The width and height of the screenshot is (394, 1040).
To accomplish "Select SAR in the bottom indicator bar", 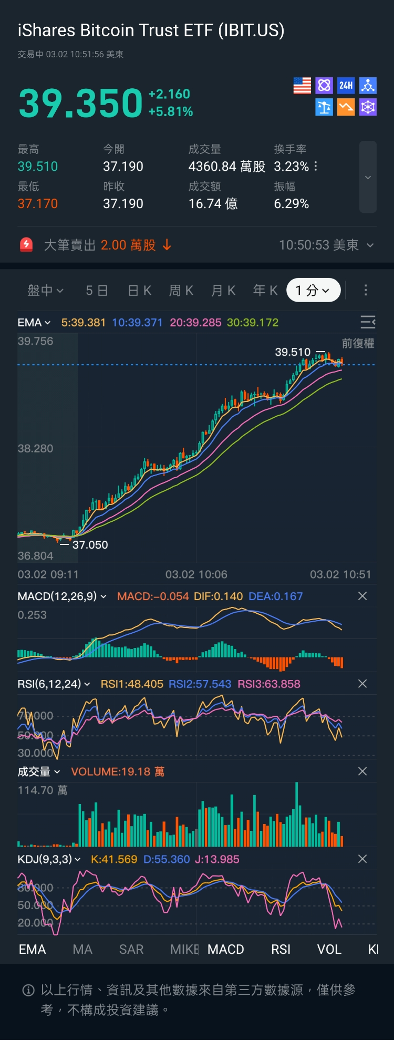I will tap(131, 949).
